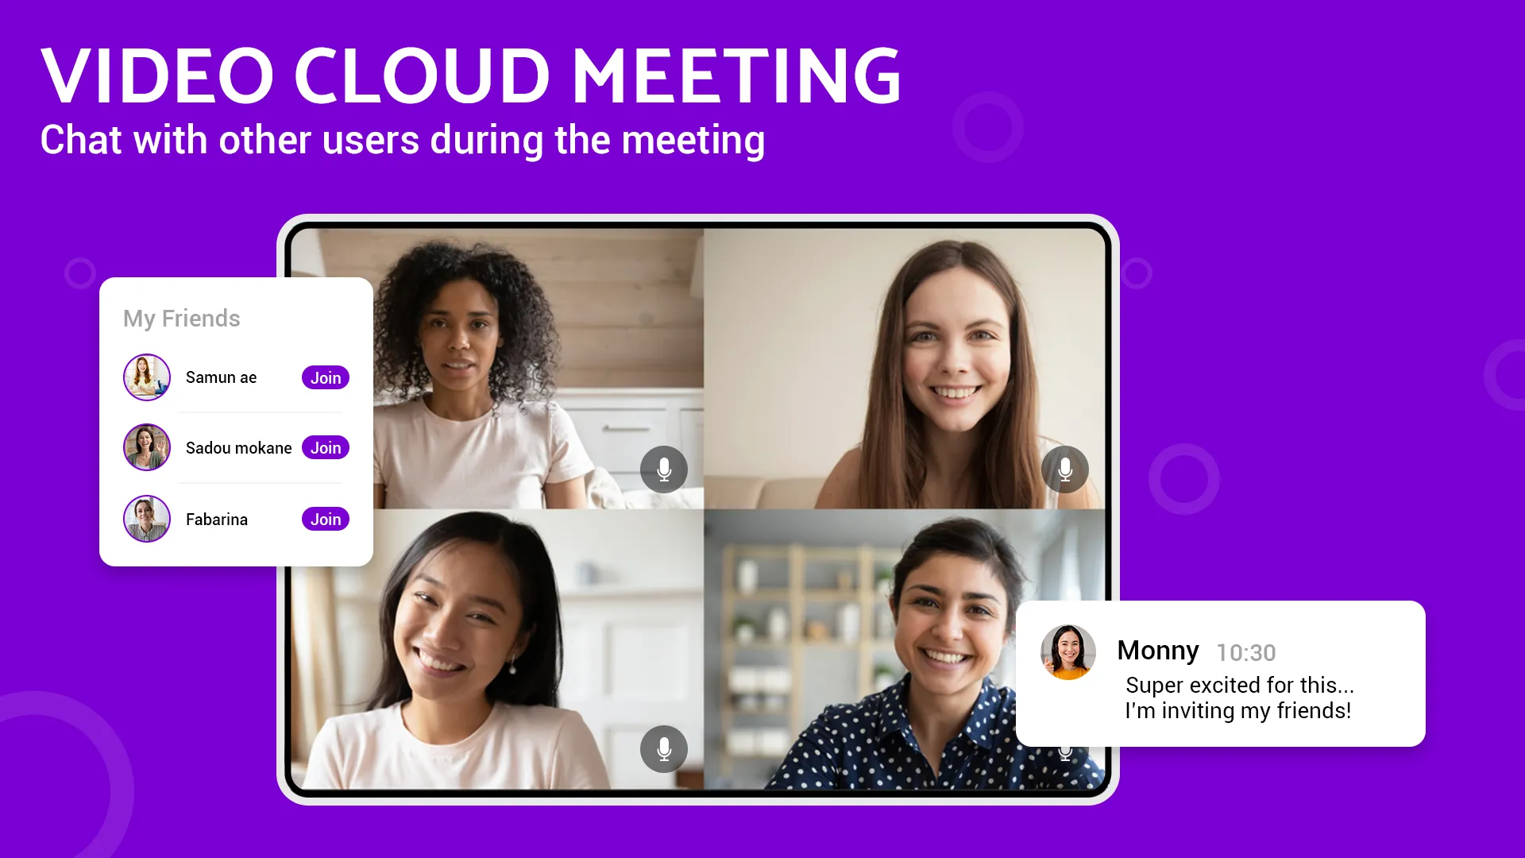Join Fabarina's meeting session

point(325,519)
